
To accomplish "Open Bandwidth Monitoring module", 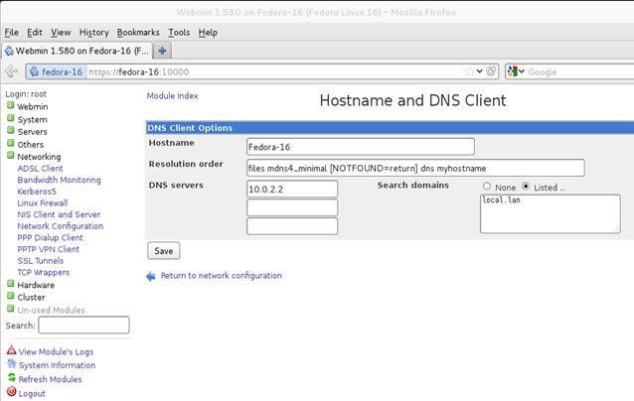I will 59,180.
